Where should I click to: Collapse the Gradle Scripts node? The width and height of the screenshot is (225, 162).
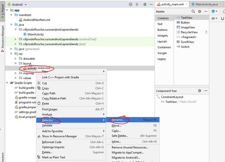coord(7,83)
